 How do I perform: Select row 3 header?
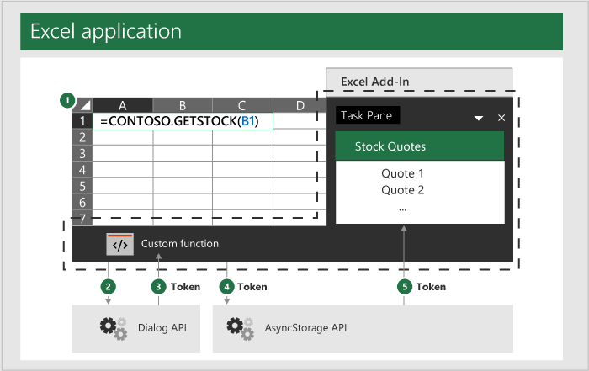coord(82,154)
